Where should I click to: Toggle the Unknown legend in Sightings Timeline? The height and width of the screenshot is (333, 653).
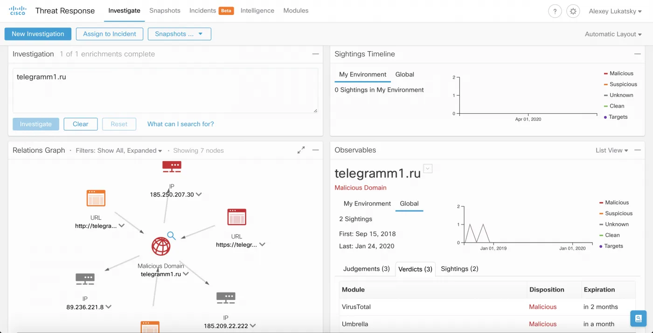click(x=618, y=95)
